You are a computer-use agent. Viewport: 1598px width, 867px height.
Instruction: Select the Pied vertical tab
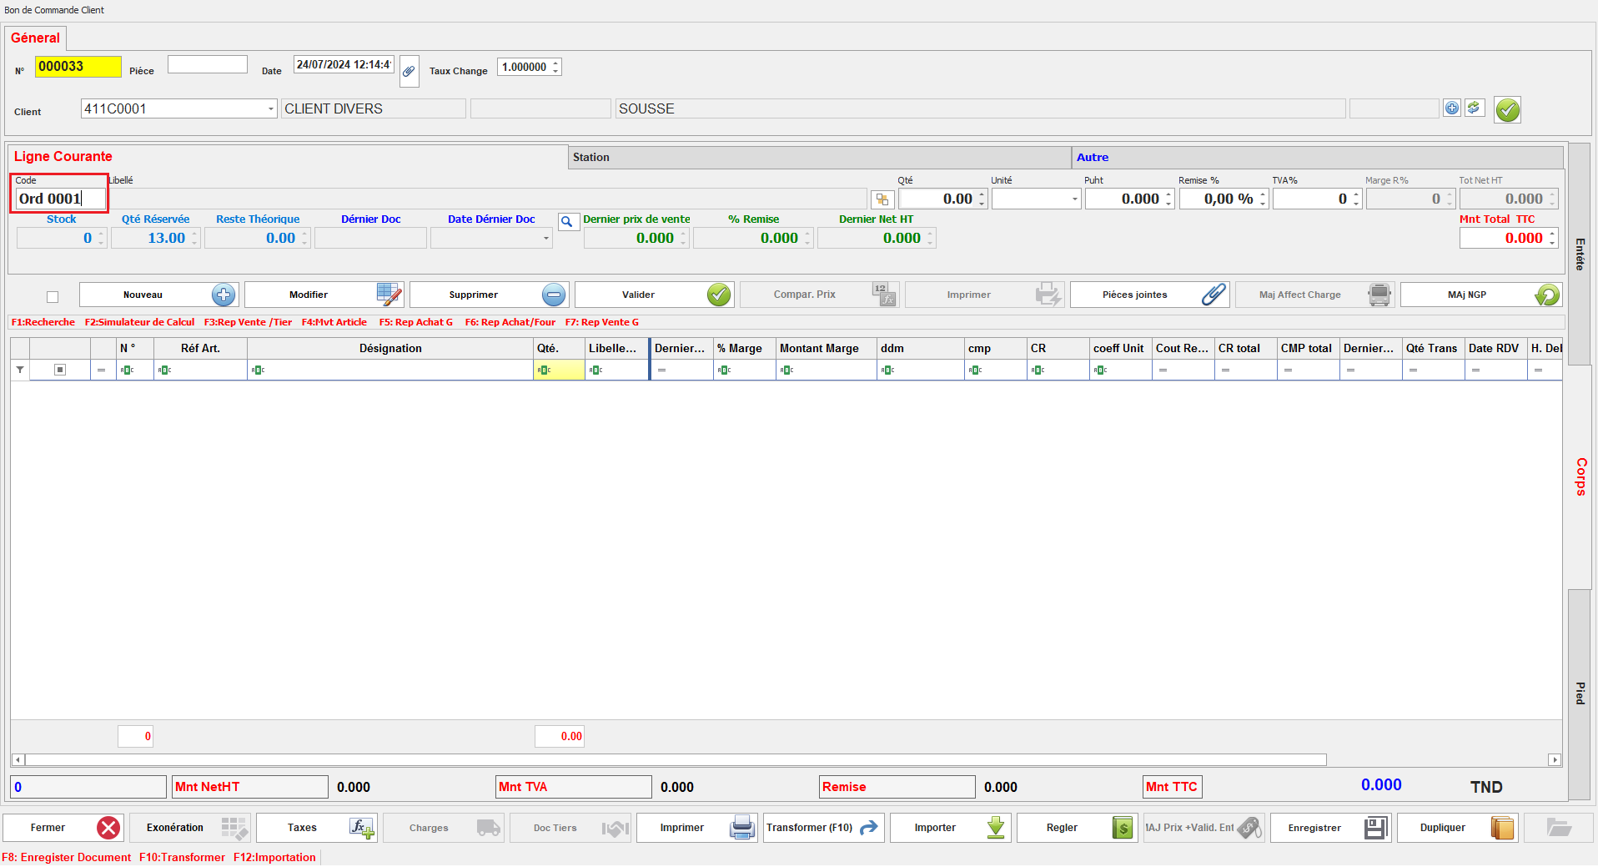(1580, 693)
